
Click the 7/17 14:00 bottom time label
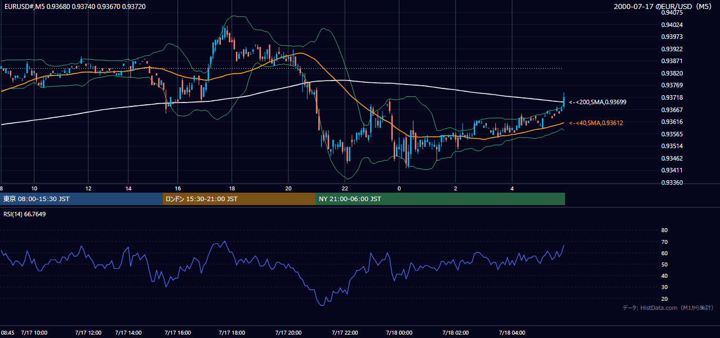point(128,333)
